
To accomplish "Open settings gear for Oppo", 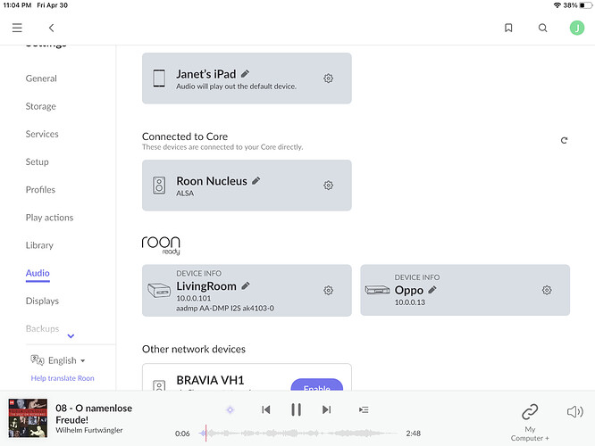I will coord(547,290).
